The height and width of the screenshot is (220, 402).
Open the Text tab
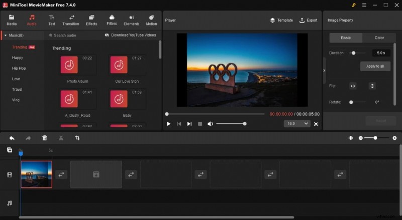coord(52,20)
